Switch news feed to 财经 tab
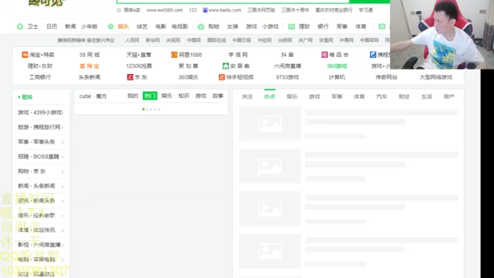 point(404,96)
